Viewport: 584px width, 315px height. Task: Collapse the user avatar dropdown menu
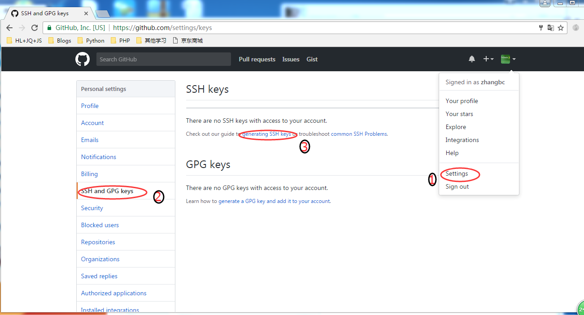tap(508, 59)
